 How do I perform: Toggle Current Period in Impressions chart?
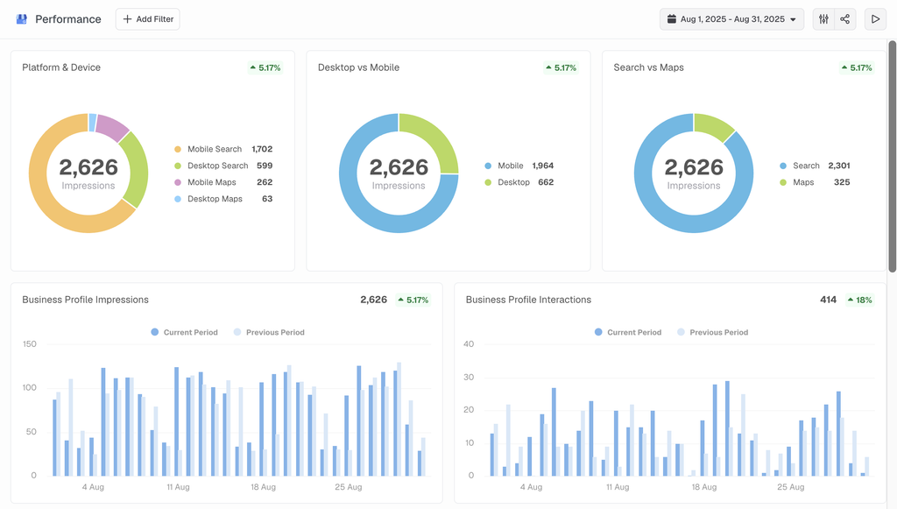(x=184, y=332)
